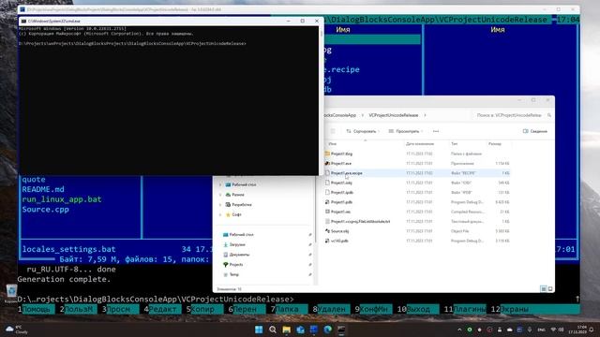The image size is (600, 337).
Task: Open the Project1.tlog folder in Explorer
Action: [341, 154]
